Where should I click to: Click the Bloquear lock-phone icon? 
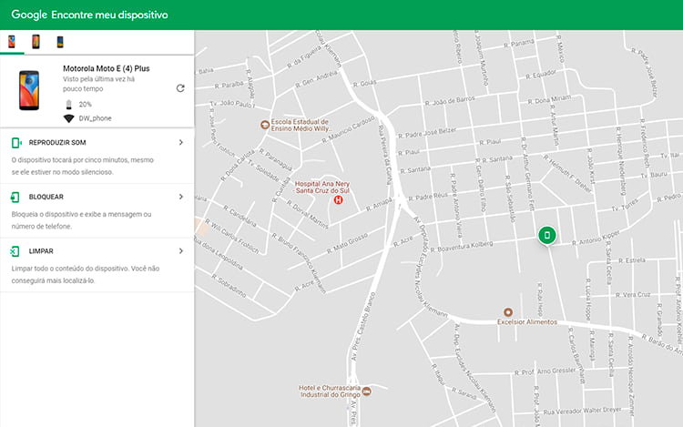(15, 198)
